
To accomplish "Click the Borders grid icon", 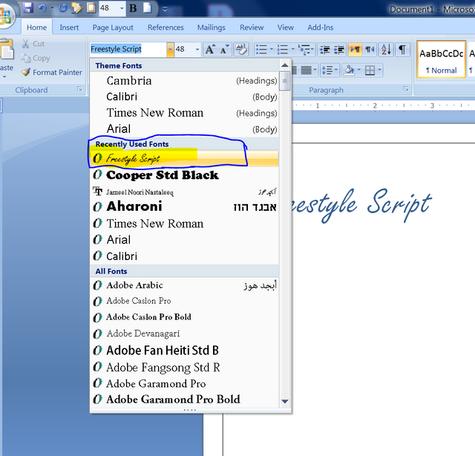I will click(x=370, y=71).
